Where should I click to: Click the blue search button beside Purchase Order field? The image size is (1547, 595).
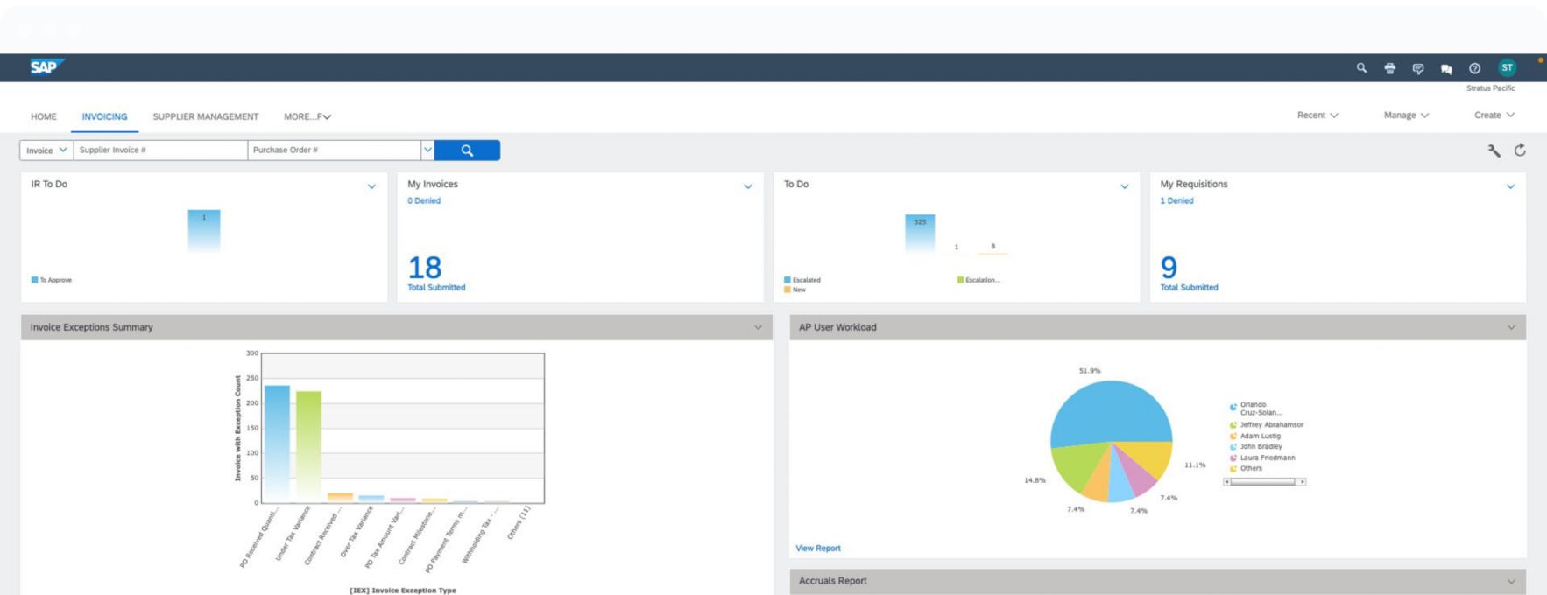tap(467, 150)
